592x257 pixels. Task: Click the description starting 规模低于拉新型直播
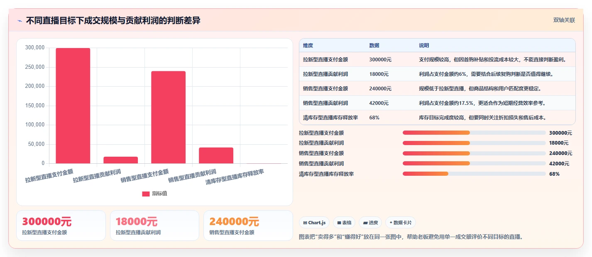coord(480,89)
